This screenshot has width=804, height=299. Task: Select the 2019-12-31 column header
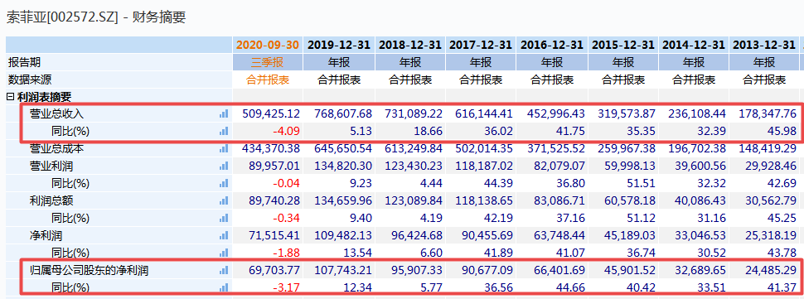(x=339, y=45)
